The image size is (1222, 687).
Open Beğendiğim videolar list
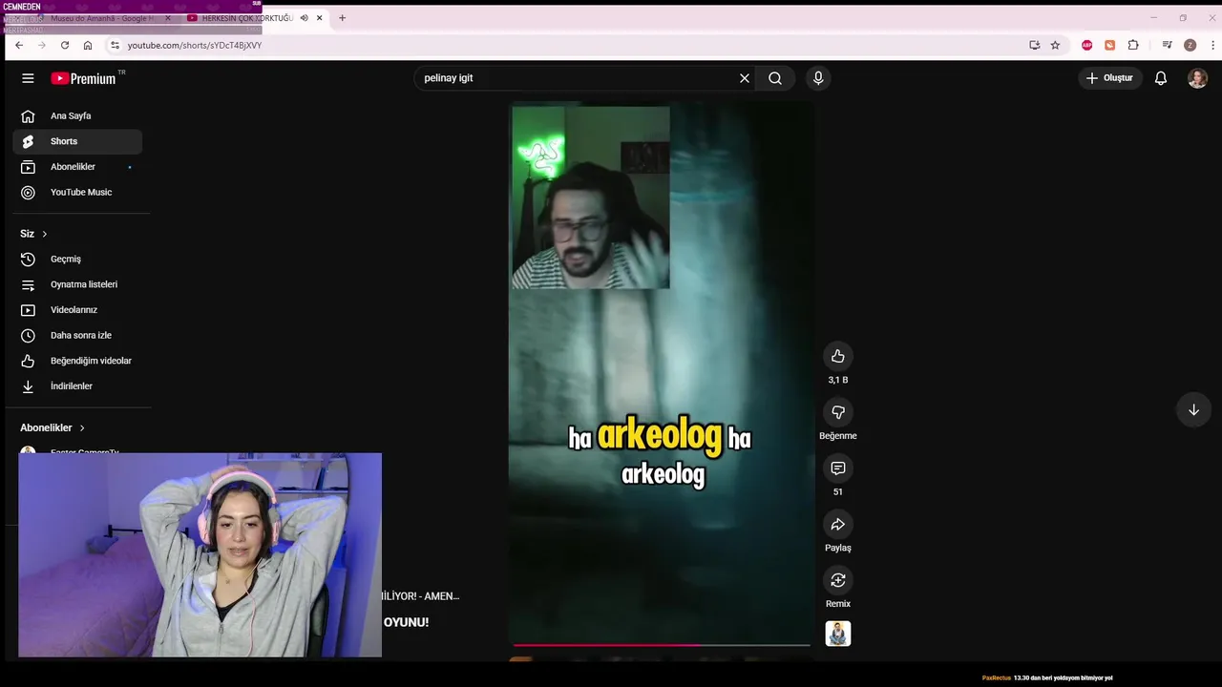pyautogui.click(x=77, y=361)
